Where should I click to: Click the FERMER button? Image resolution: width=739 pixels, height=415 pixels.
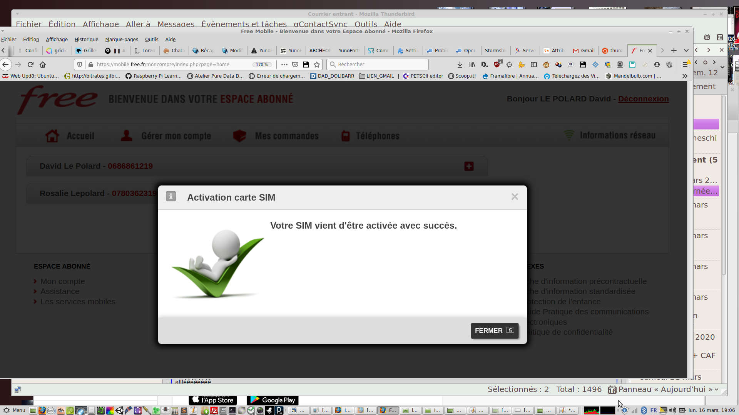tap(494, 330)
